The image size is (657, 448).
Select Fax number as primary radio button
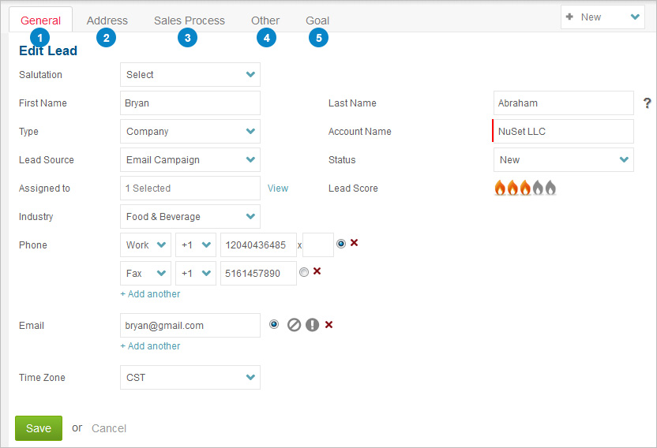(304, 272)
